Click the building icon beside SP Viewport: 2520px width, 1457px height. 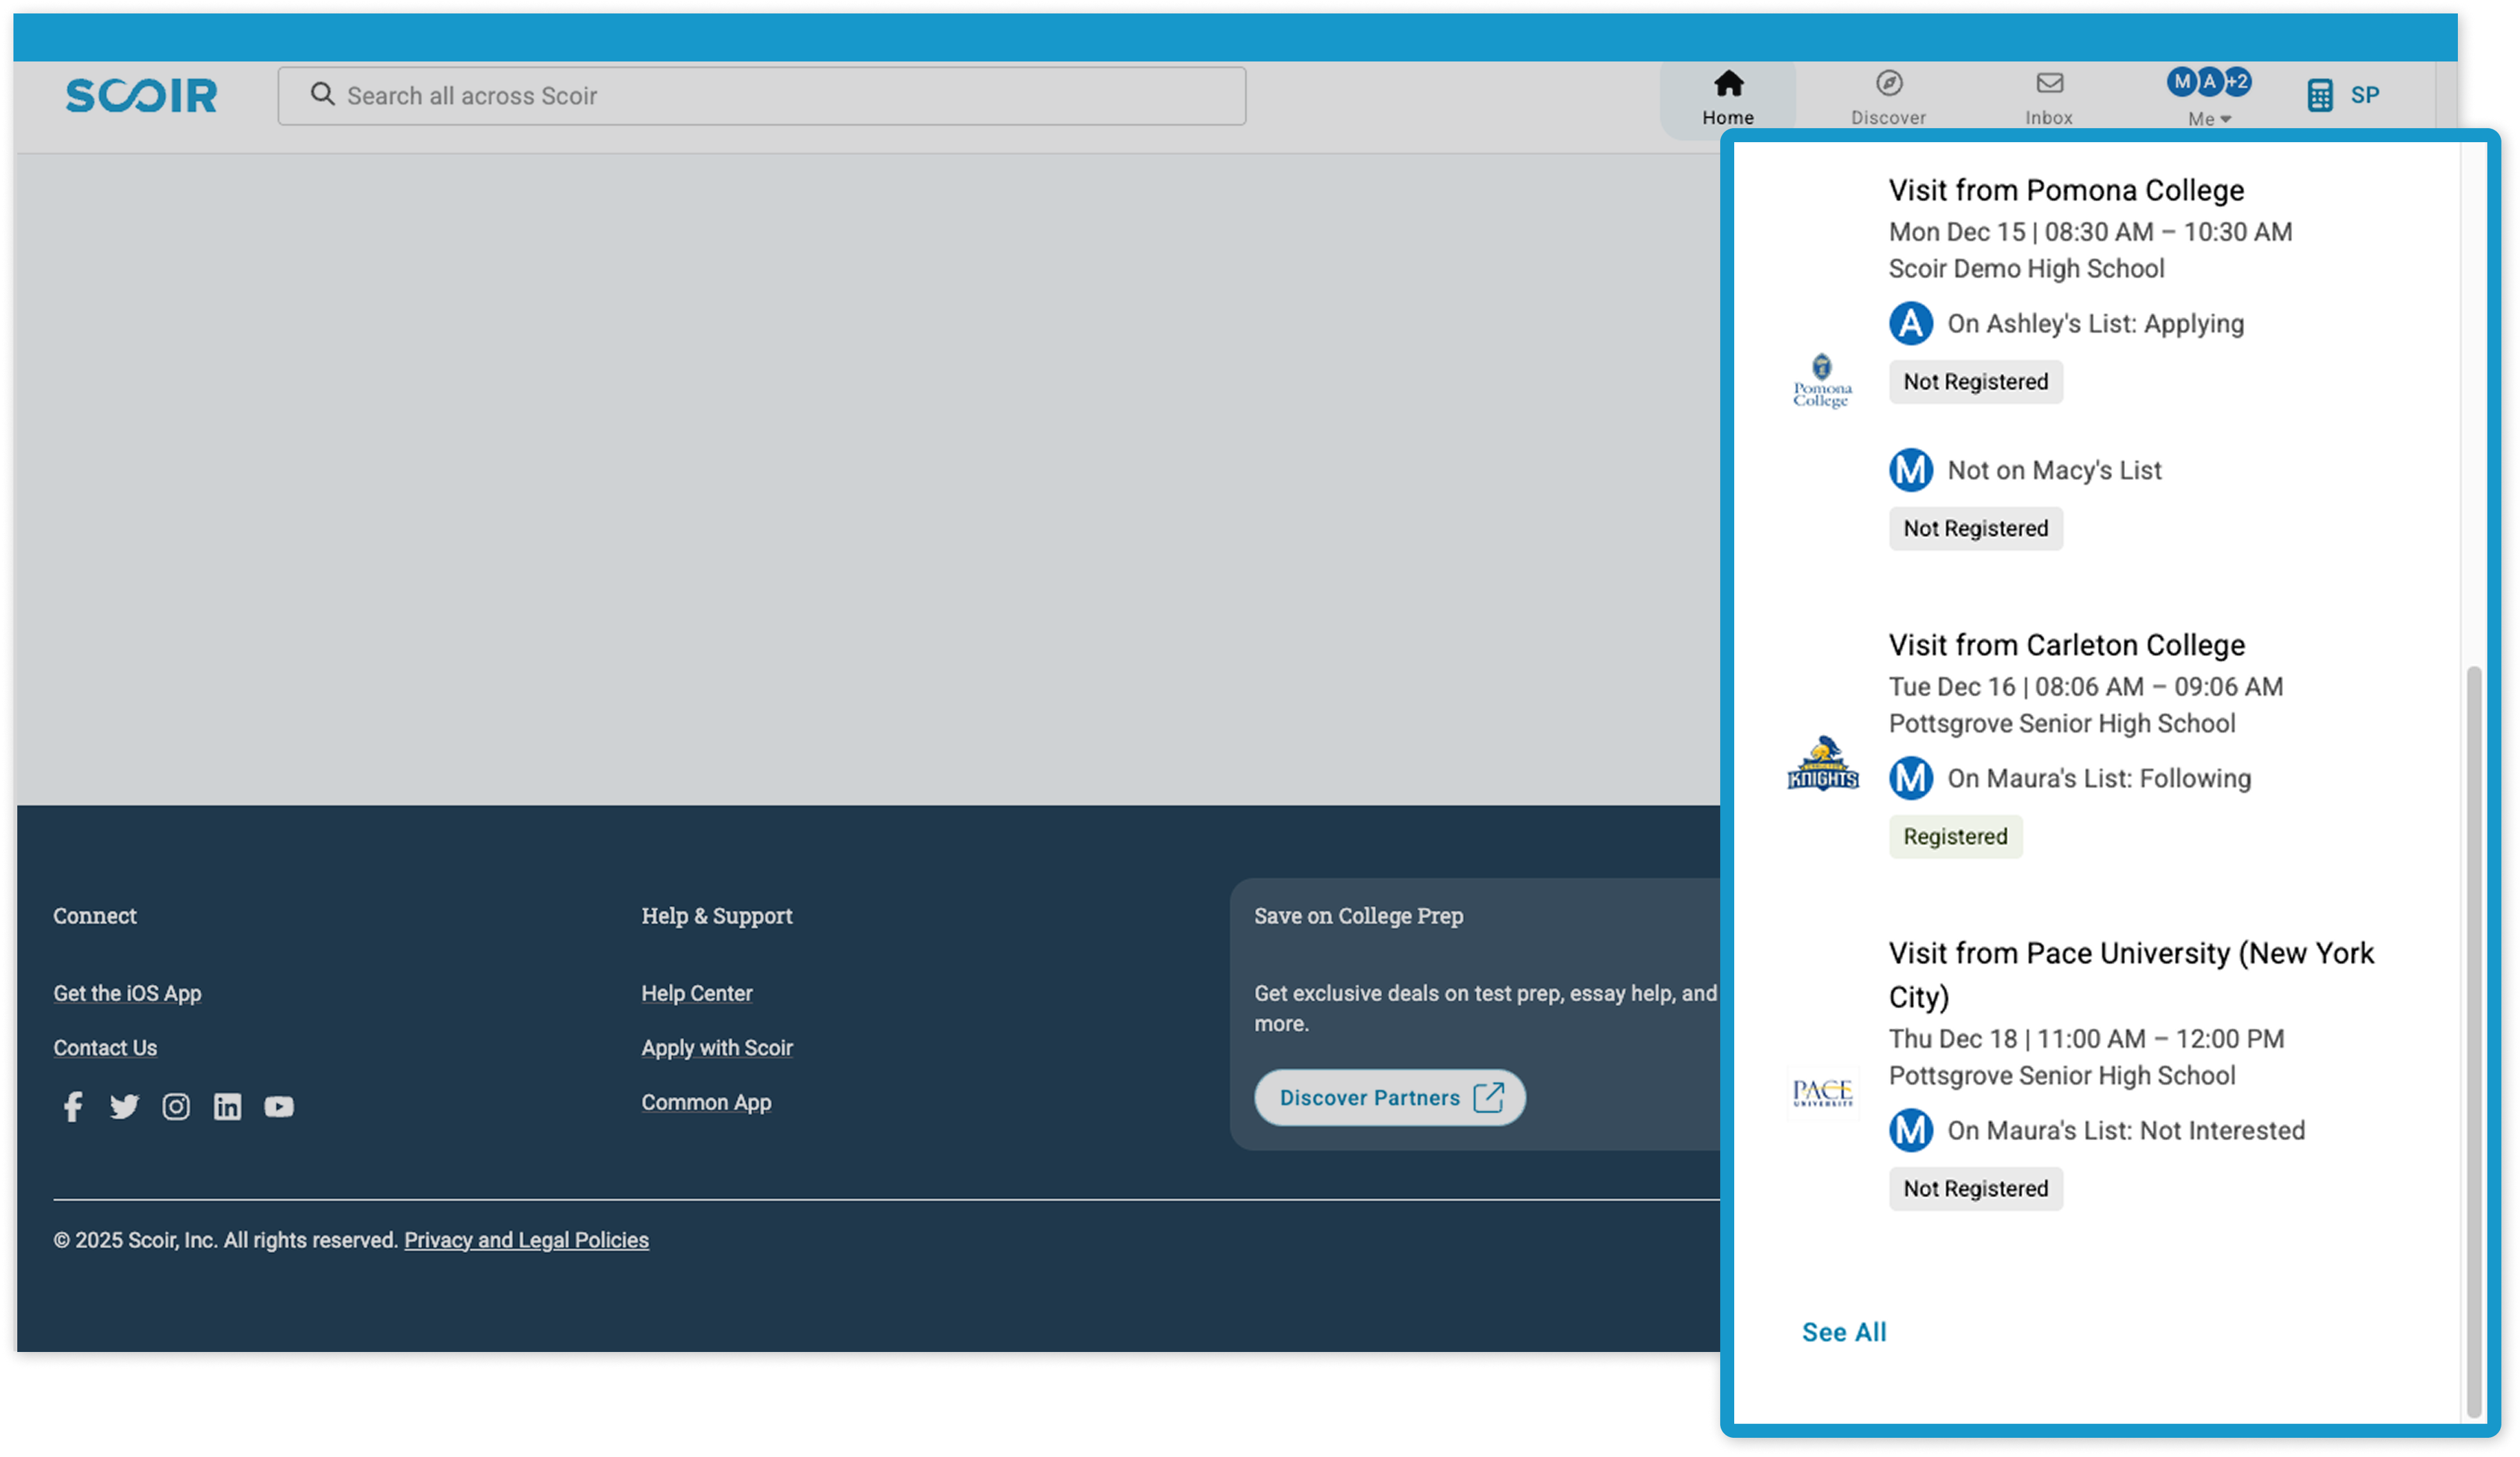click(2320, 96)
